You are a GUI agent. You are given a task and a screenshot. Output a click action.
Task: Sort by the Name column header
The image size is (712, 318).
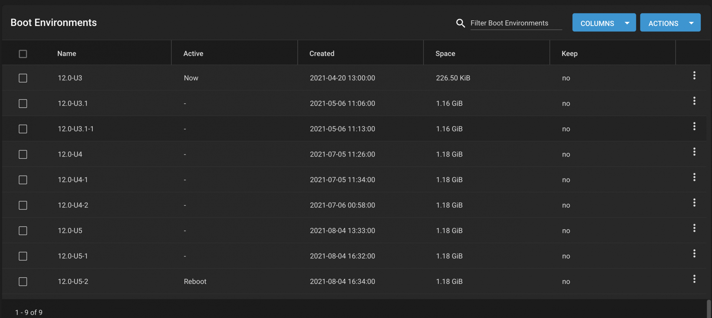(x=67, y=54)
